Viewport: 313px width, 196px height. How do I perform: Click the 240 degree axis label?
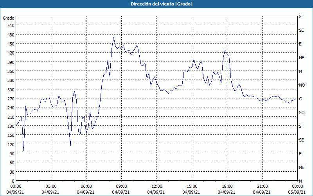pos(11,108)
